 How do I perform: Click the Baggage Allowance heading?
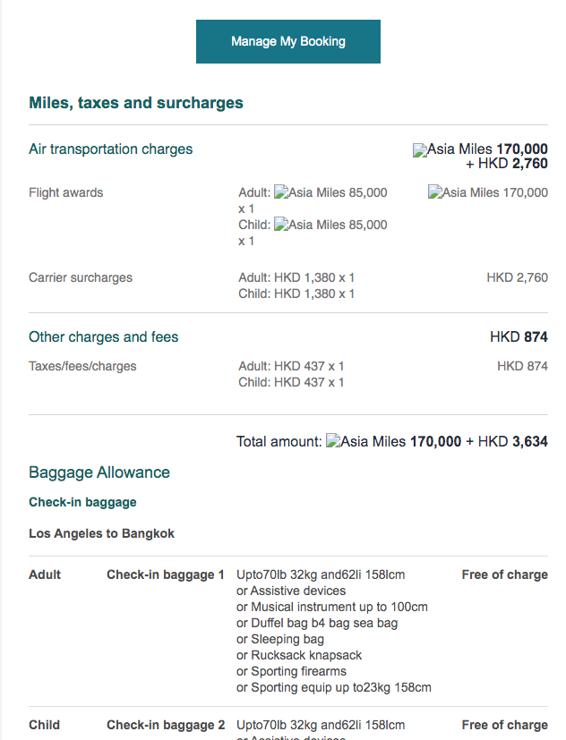click(x=99, y=472)
